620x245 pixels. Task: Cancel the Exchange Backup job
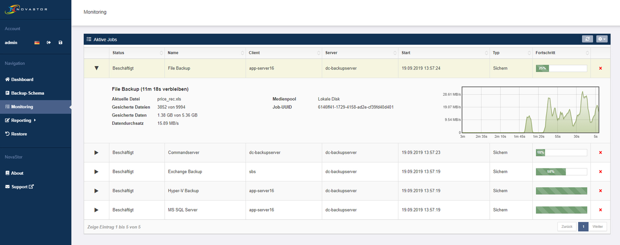600,171
